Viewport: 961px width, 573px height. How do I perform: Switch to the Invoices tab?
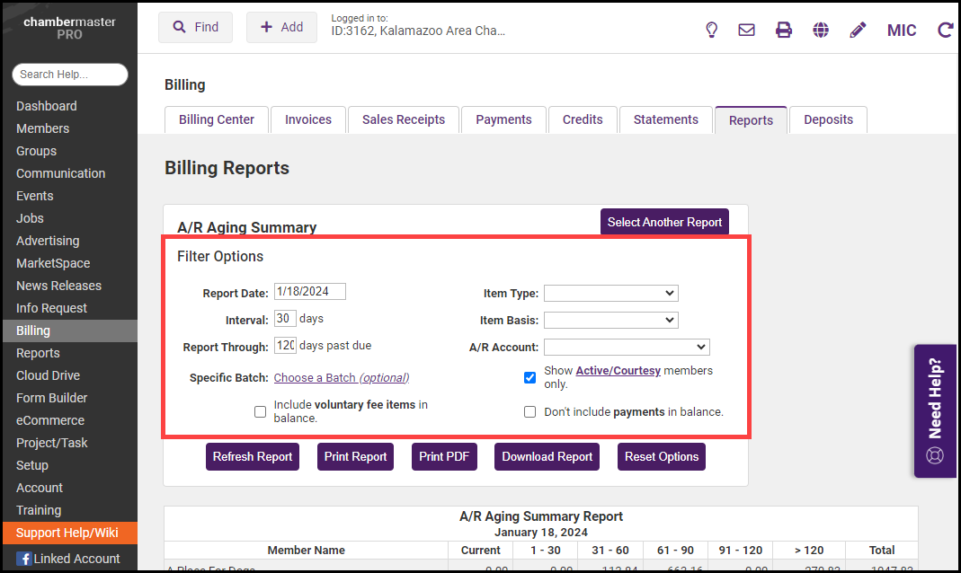(308, 119)
